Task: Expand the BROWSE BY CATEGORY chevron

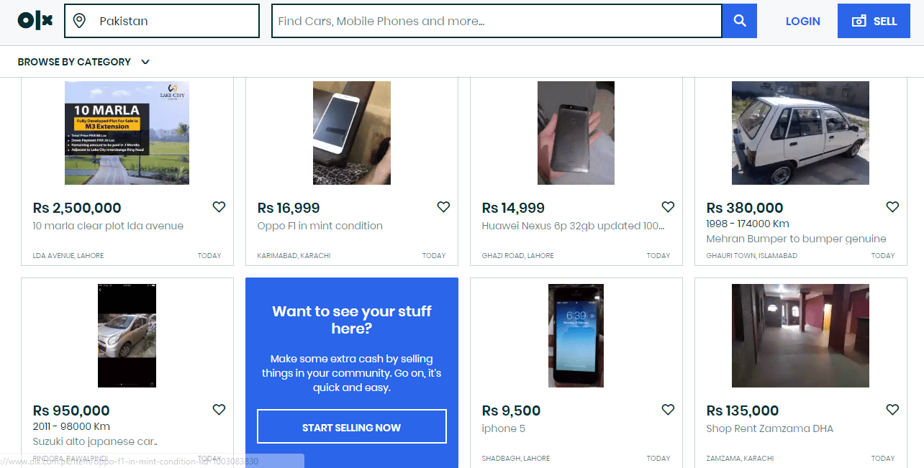Action: click(x=145, y=62)
